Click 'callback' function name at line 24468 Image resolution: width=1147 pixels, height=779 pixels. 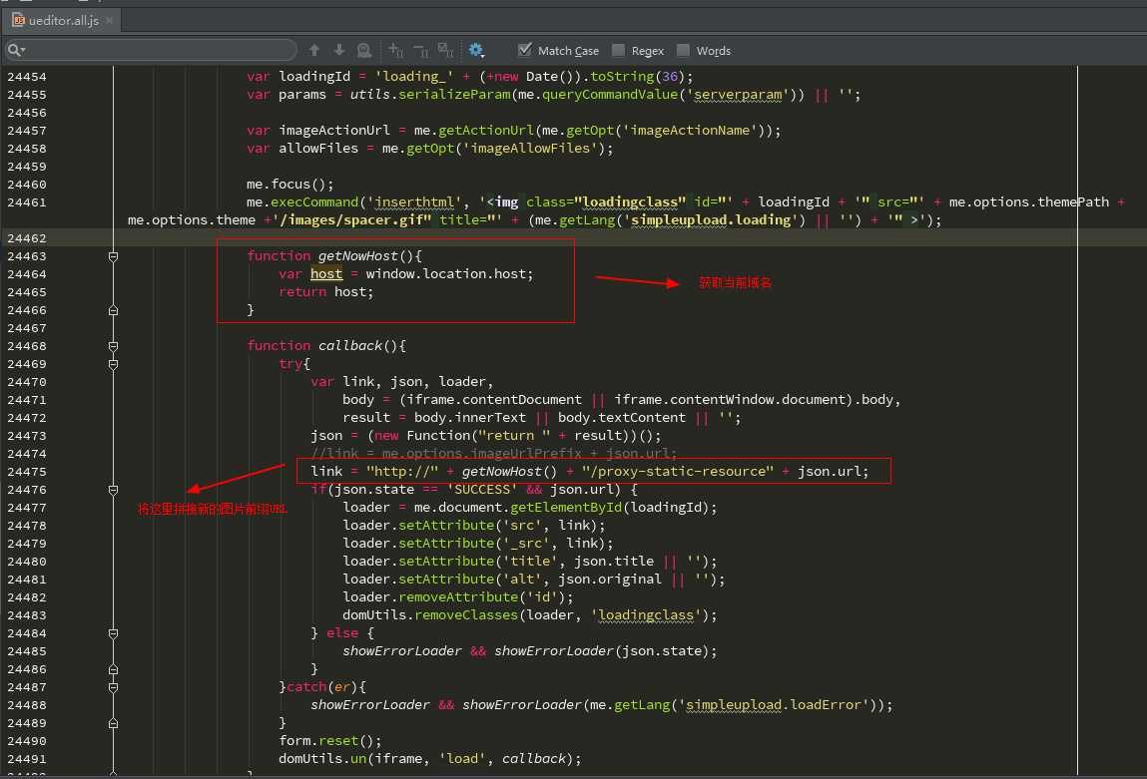click(x=350, y=346)
